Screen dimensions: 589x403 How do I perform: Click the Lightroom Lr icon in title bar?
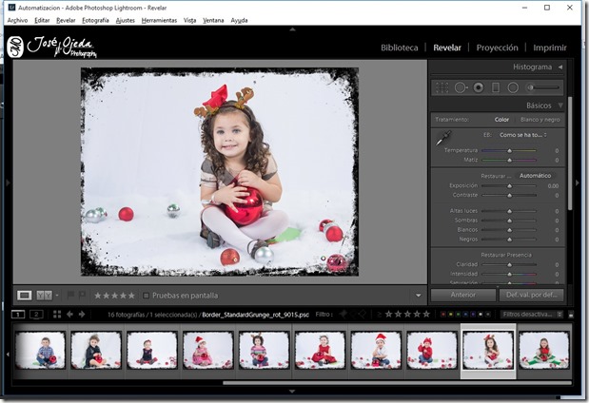tap(11, 8)
